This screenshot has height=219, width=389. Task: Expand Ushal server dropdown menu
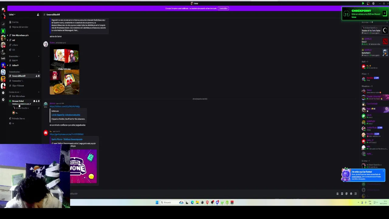(12, 15)
